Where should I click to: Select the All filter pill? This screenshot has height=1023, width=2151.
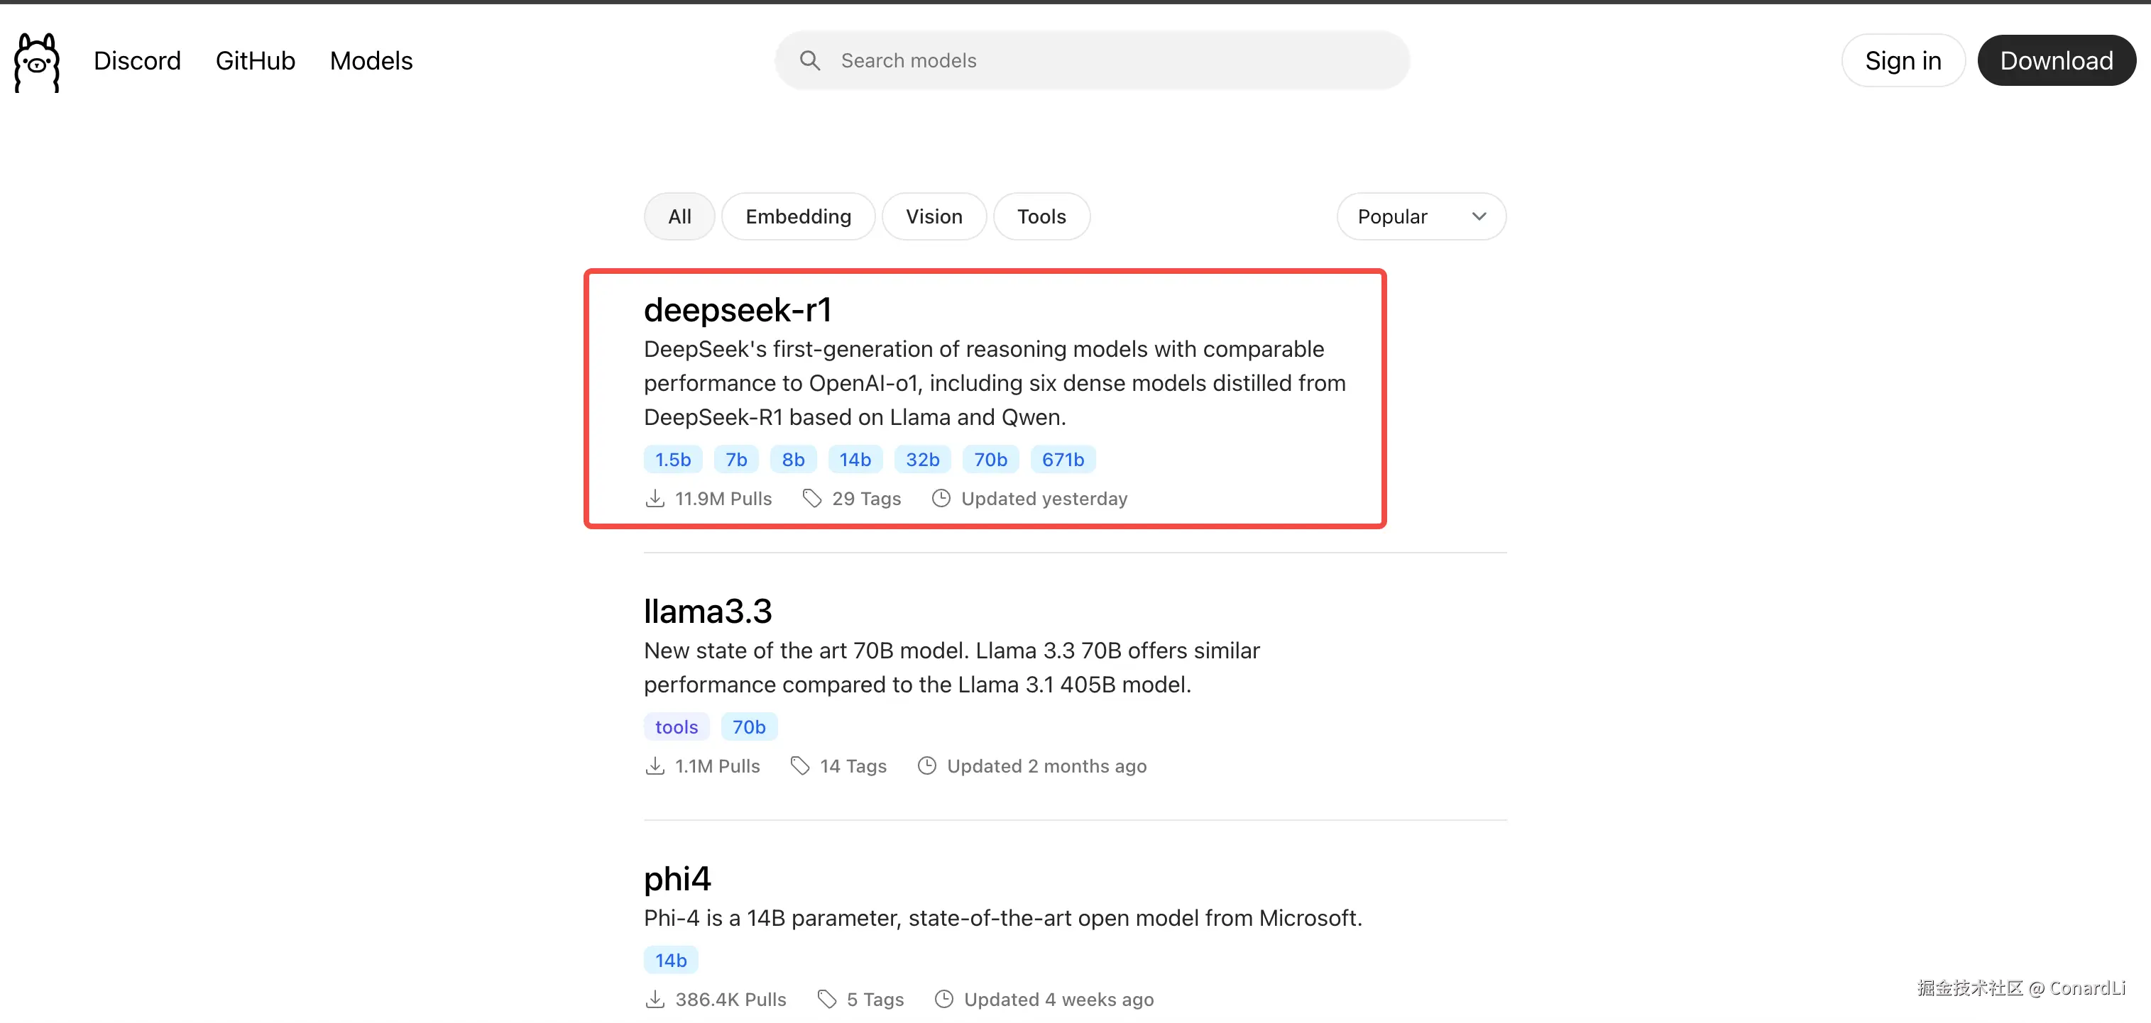(x=679, y=217)
